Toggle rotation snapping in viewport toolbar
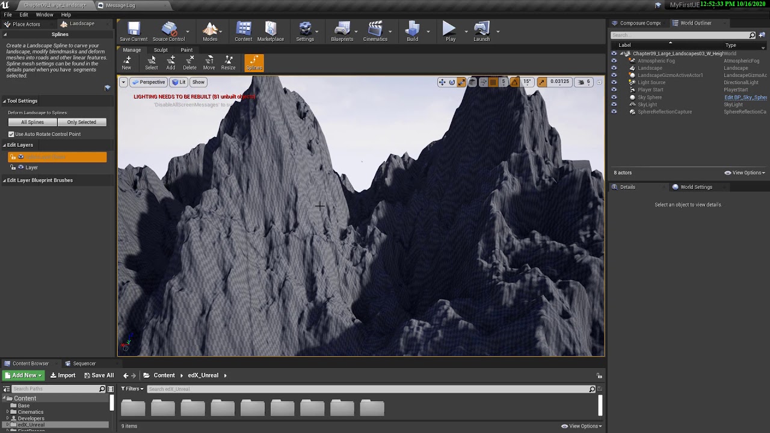Screen dimensions: 770x433 514,82
